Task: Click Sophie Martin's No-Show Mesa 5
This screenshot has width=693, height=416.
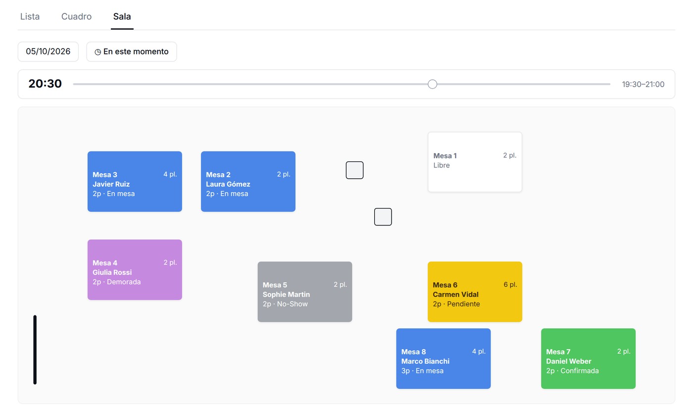Action: click(305, 292)
